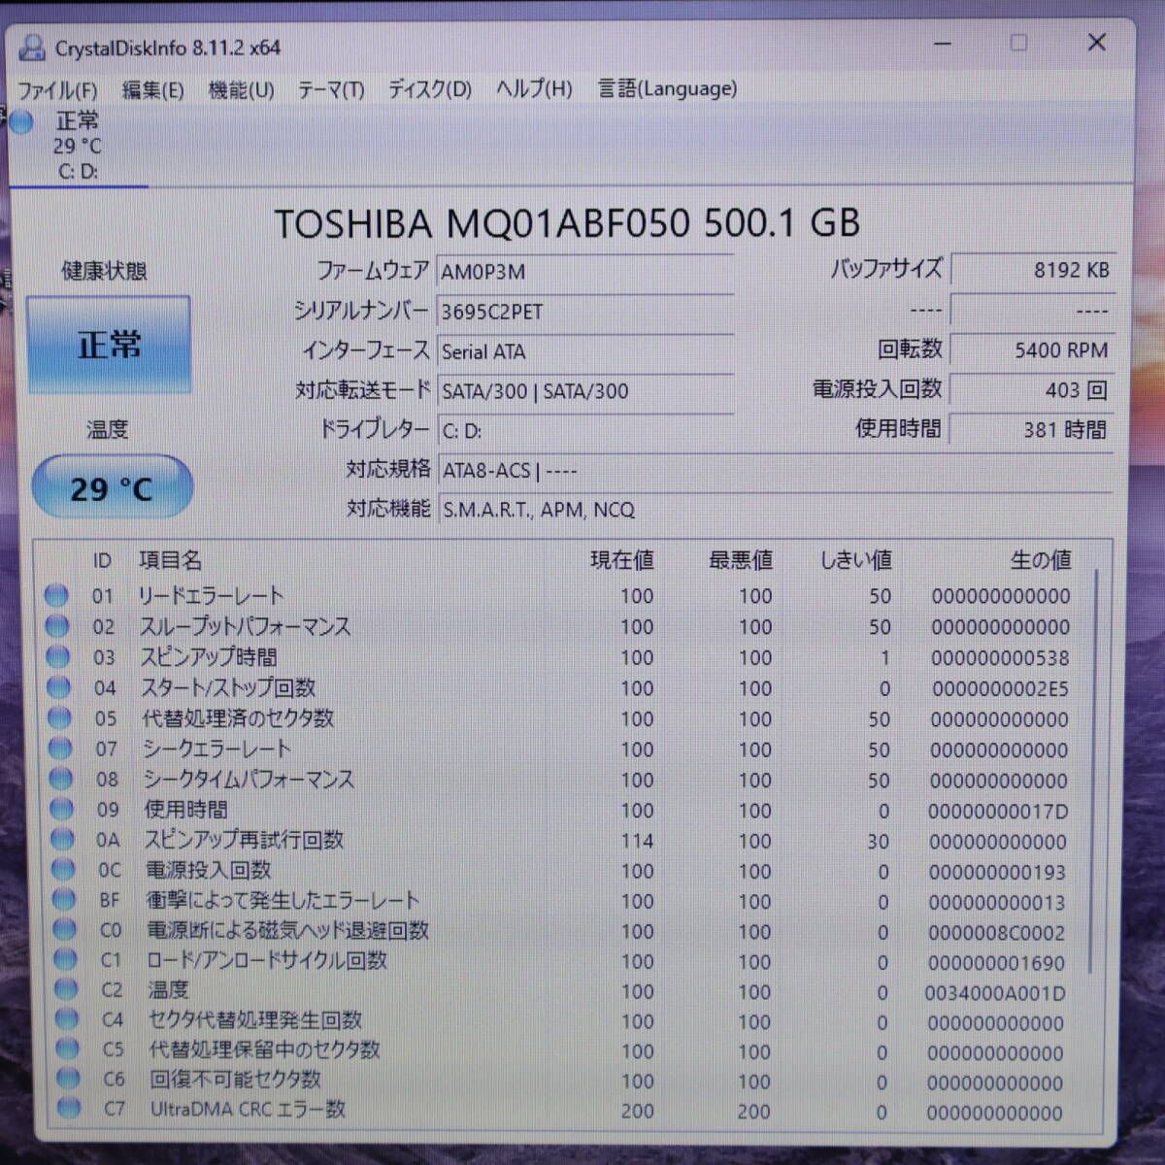Click the 項目名 column header

click(171, 560)
